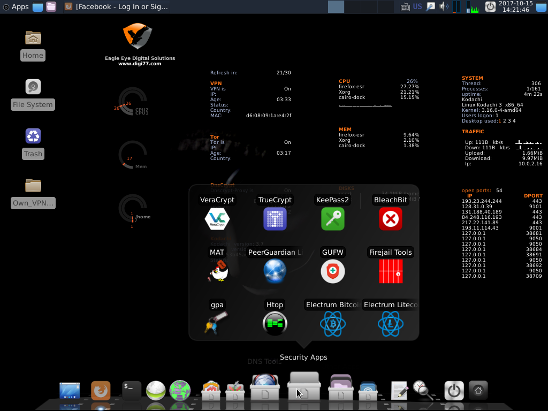Switch to Facebook Log In window task
Image resolution: width=548 pixels, height=411 pixels.
click(x=117, y=6)
